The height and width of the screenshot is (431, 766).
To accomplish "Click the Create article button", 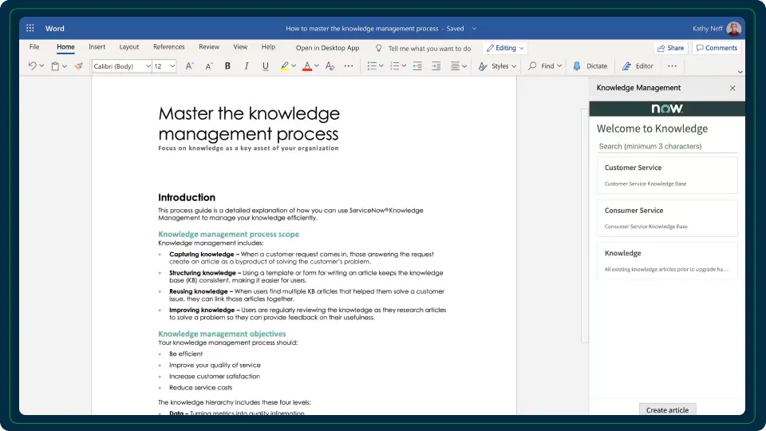I will click(667, 409).
